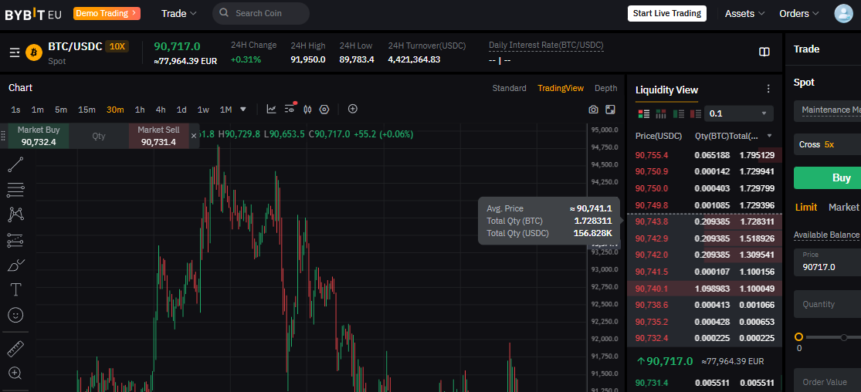Show only buy orders in order book
This screenshot has height=392, width=861.
coord(679,113)
